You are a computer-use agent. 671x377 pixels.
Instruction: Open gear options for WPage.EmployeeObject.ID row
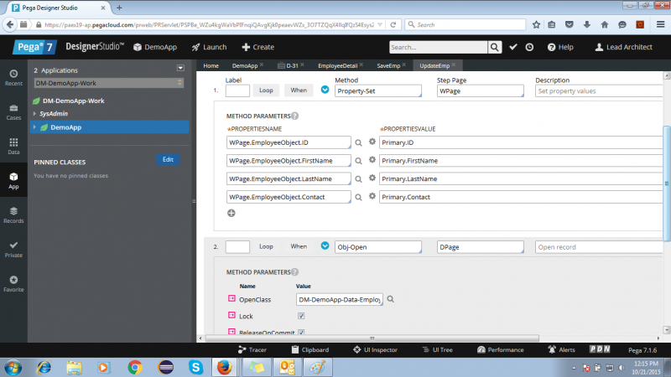click(372, 142)
